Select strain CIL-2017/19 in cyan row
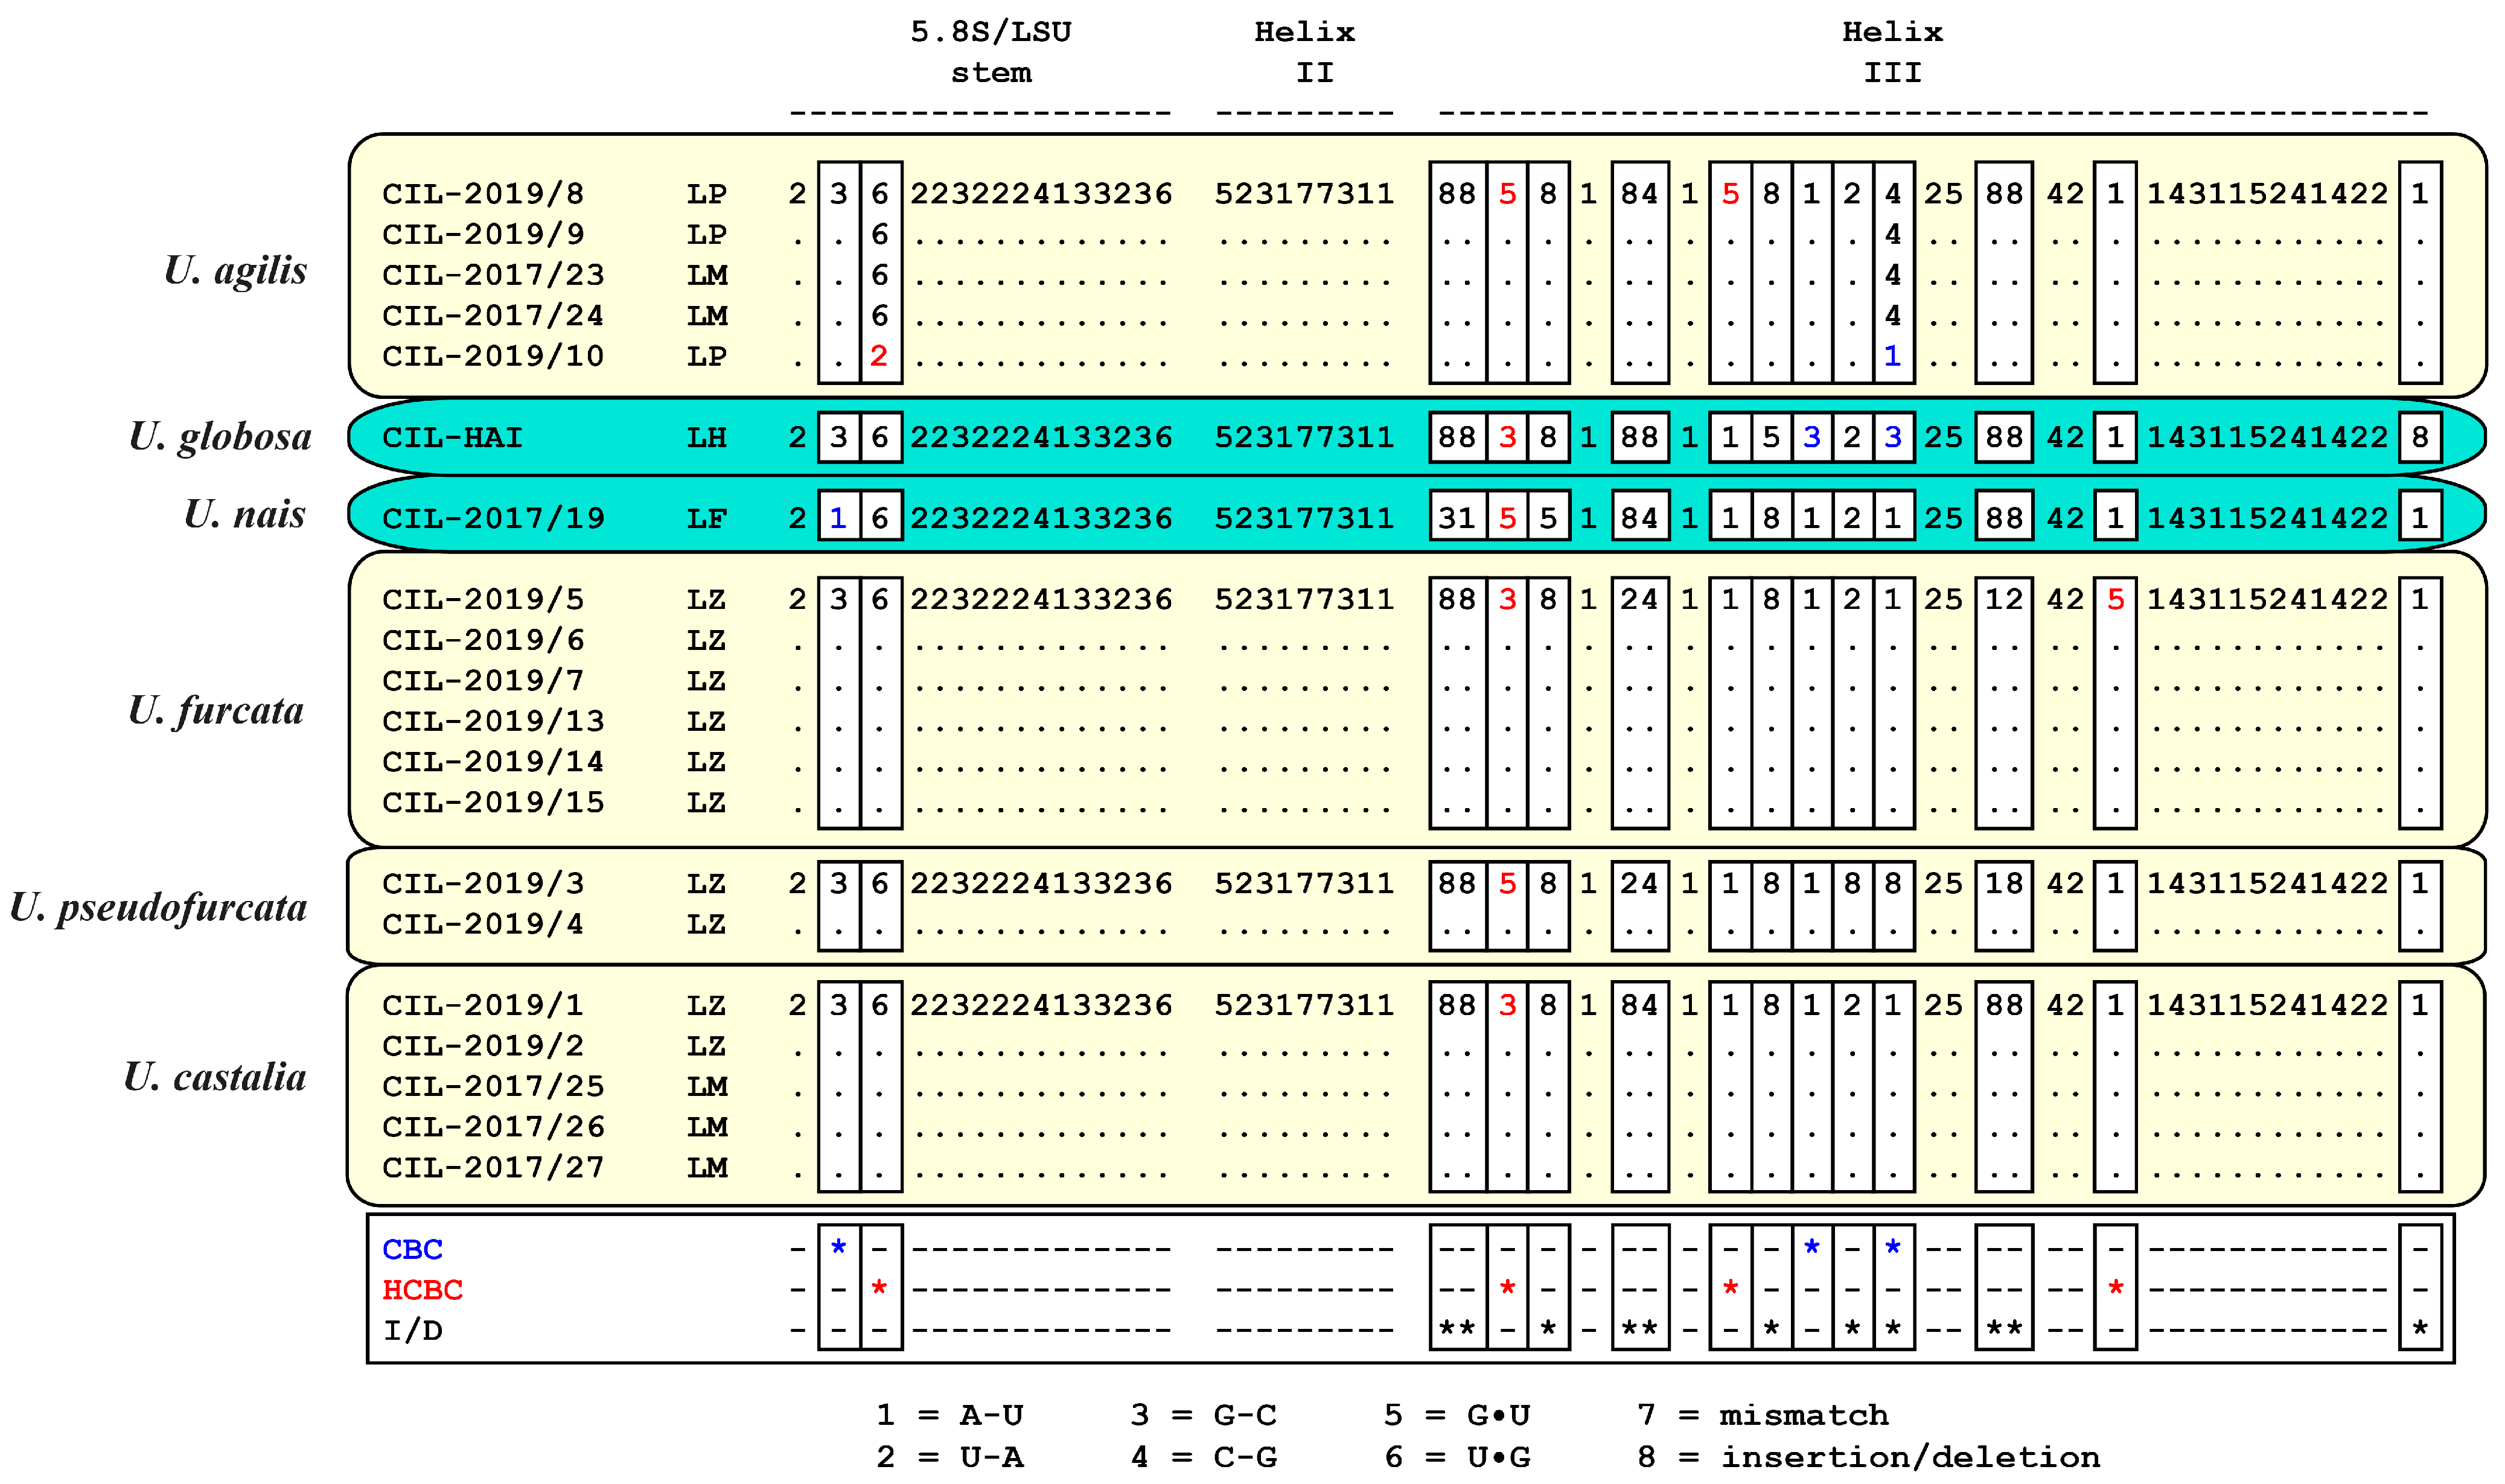The image size is (2505, 1484). (493, 518)
